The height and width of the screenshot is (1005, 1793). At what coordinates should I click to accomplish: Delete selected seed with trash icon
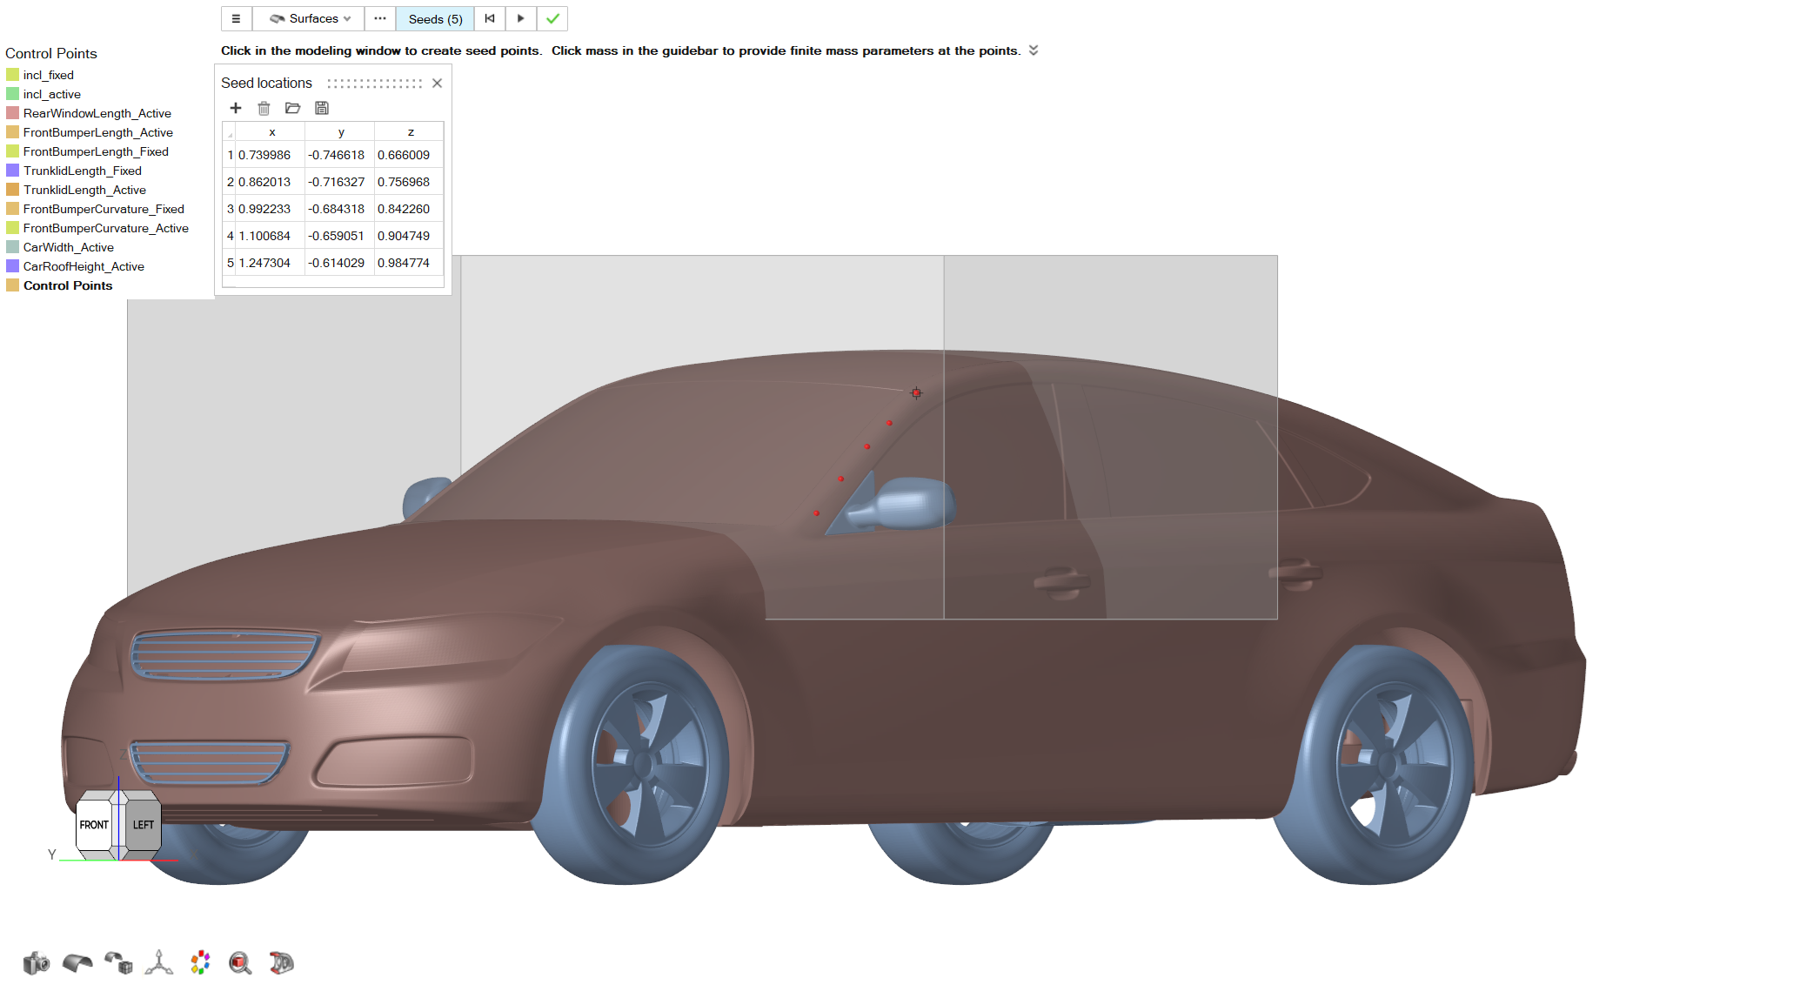point(264,108)
